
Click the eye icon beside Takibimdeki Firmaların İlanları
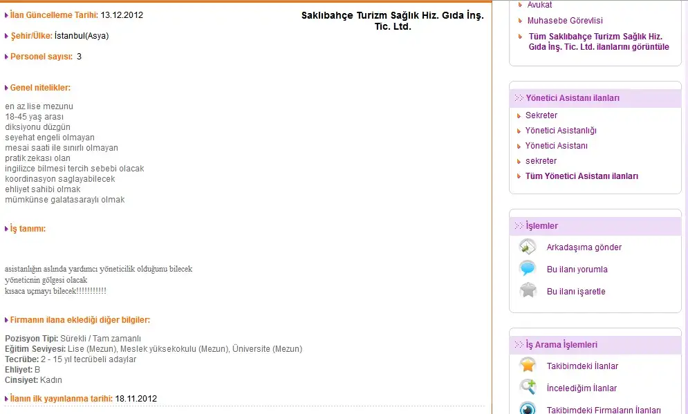pos(528,408)
